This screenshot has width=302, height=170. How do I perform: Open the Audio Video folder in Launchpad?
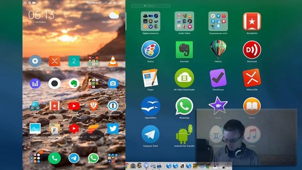click(x=184, y=21)
